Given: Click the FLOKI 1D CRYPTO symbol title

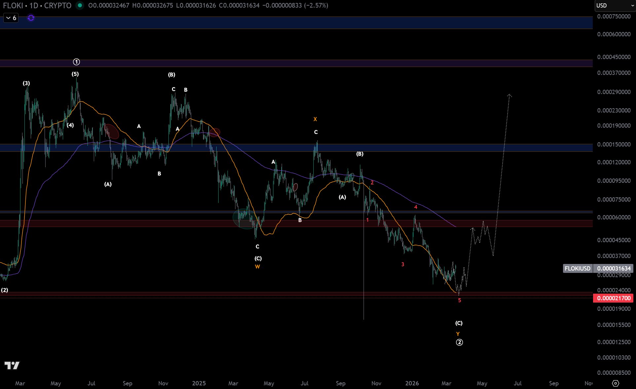Looking at the screenshot, I should pos(37,5).
